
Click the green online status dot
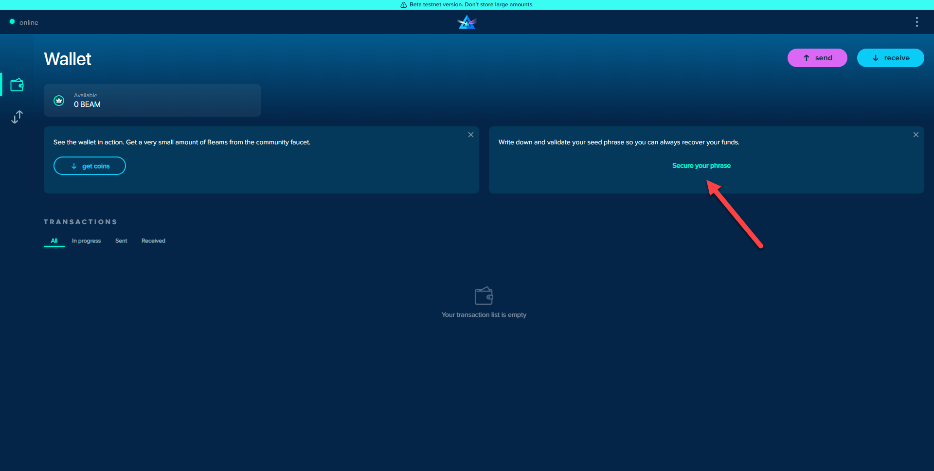tap(12, 22)
